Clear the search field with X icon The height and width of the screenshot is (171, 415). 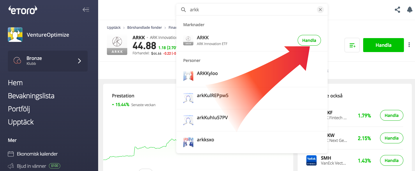click(x=320, y=10)
